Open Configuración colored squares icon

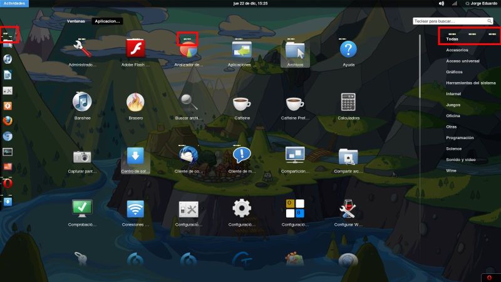pyautogui.click(x=295, y=209)
